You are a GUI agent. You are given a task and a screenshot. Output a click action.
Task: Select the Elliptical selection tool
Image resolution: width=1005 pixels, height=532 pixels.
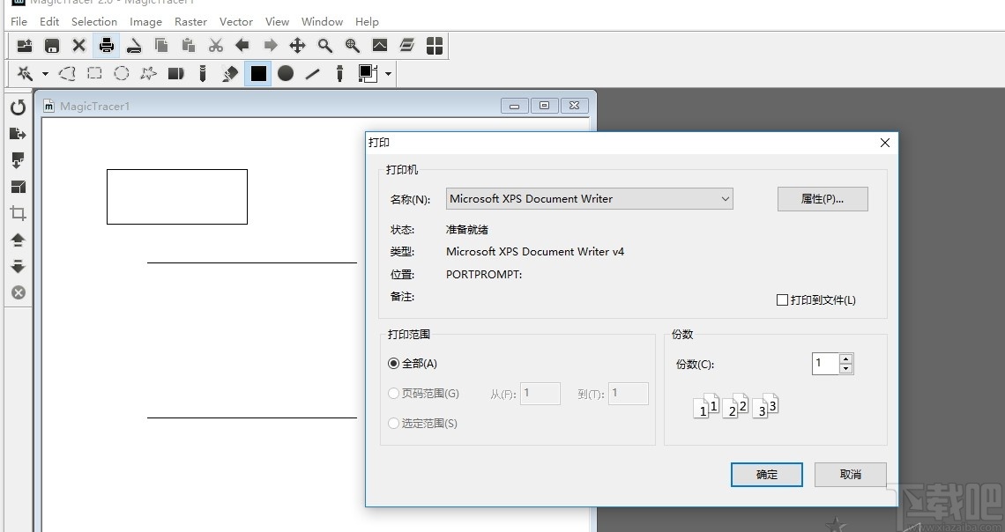pyautogui.click(x=122, y=74)
